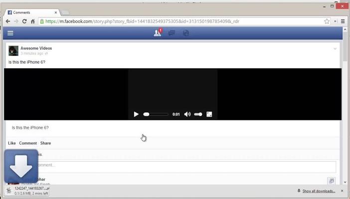Open the downloaded file options arrow
This screenshot has width=350, height=199.
pyautogui.click(x=53, y=191)
